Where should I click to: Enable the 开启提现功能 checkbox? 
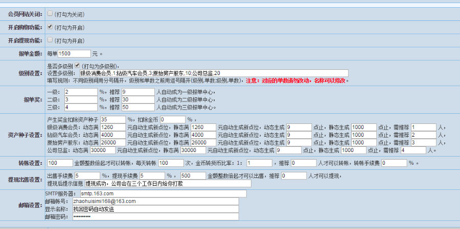click(x=50, y=40)
